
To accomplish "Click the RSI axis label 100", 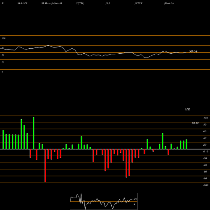I will coord(3,38).
